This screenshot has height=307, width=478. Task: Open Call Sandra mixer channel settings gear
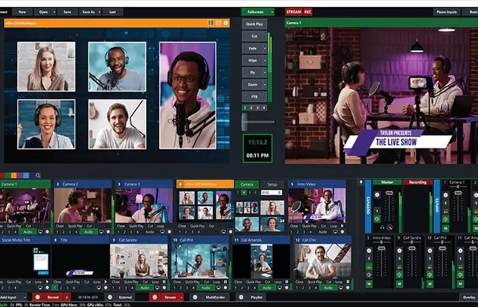tap(399, 250)
